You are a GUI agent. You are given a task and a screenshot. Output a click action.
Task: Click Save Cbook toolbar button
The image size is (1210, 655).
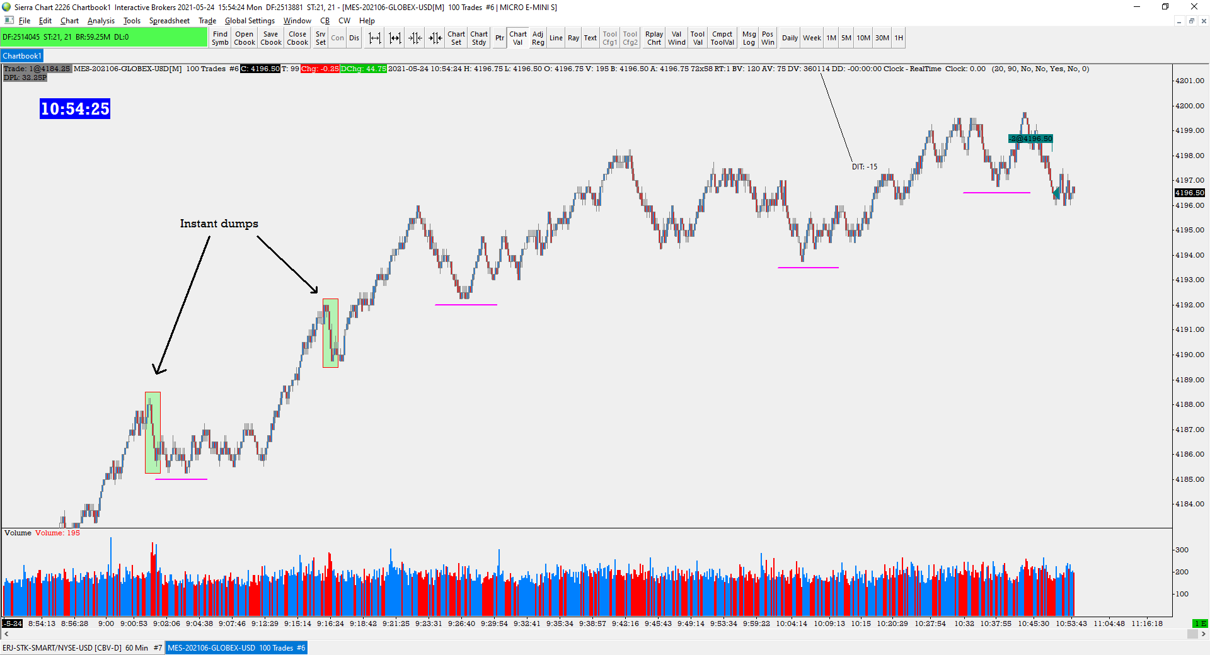point(271,38)
